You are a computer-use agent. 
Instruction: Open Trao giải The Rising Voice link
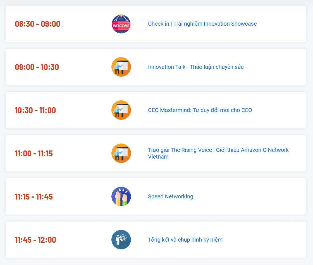coord(218,150)
